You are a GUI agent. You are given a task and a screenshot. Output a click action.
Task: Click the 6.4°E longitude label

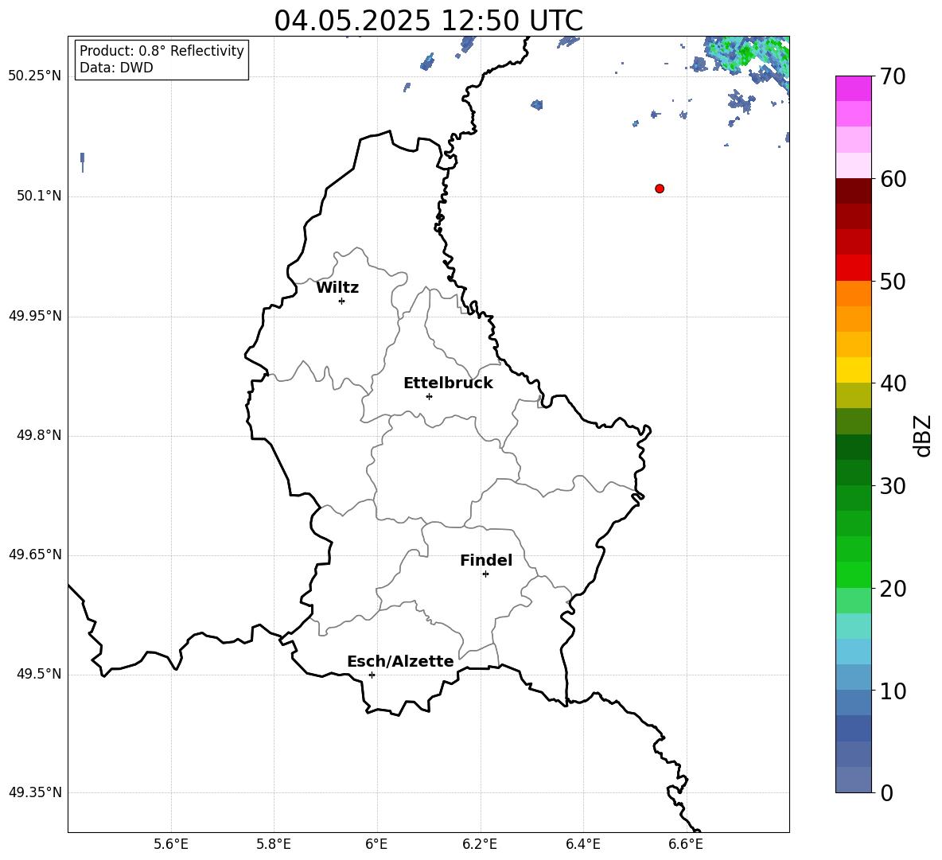pos(582,844)
